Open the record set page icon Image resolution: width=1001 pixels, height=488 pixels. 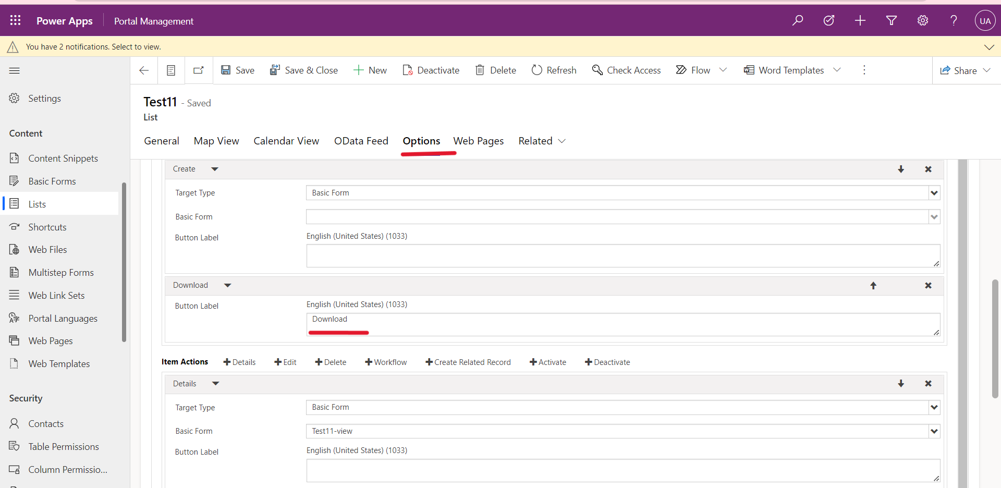coord(171,70)
